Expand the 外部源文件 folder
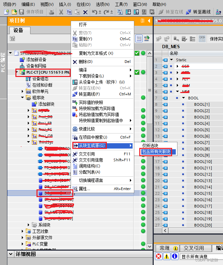This screenshot has height=265, width=223. coord(22,238)
